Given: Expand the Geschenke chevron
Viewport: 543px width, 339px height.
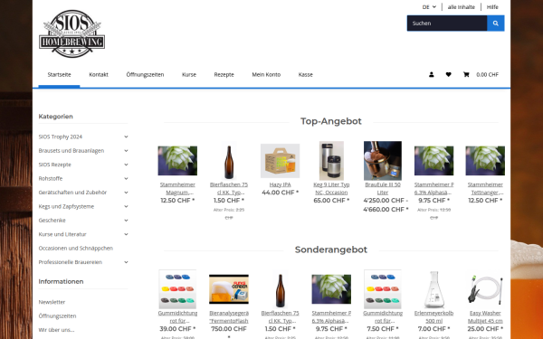Looking at the screenshot, I should click(x=126, y=221).
